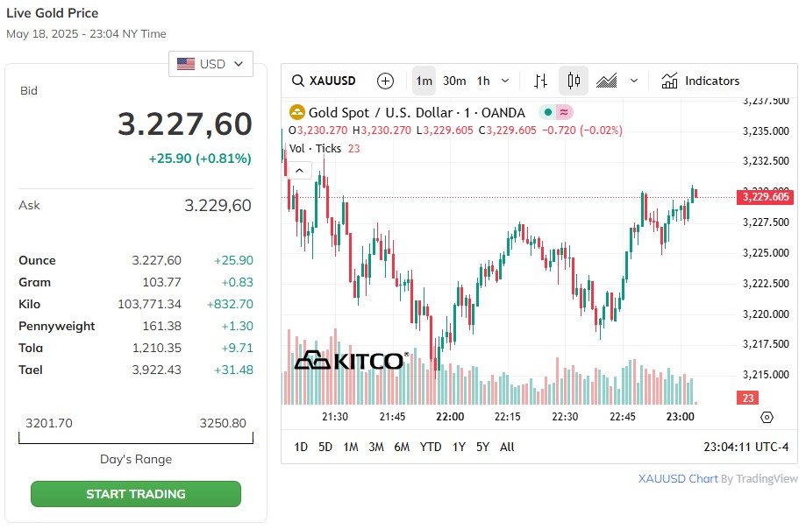Set date range to 3M
This screenshot has width=806, height=529.
(376, 447)
